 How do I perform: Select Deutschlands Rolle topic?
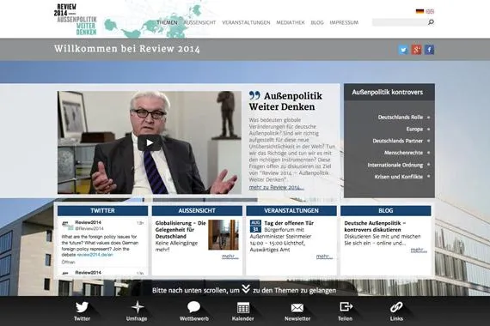[x=401, y=118]
